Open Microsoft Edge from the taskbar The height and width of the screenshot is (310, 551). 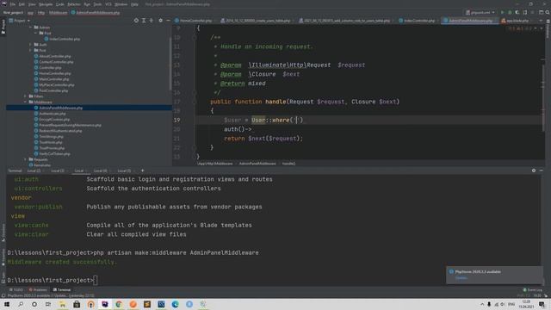point(175,304)
